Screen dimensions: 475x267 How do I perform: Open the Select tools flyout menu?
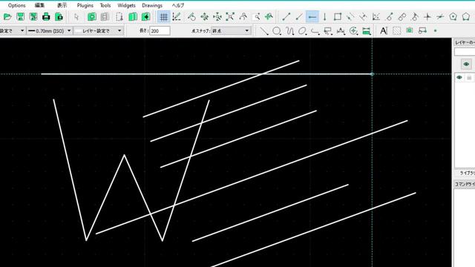tap(328, 31)
